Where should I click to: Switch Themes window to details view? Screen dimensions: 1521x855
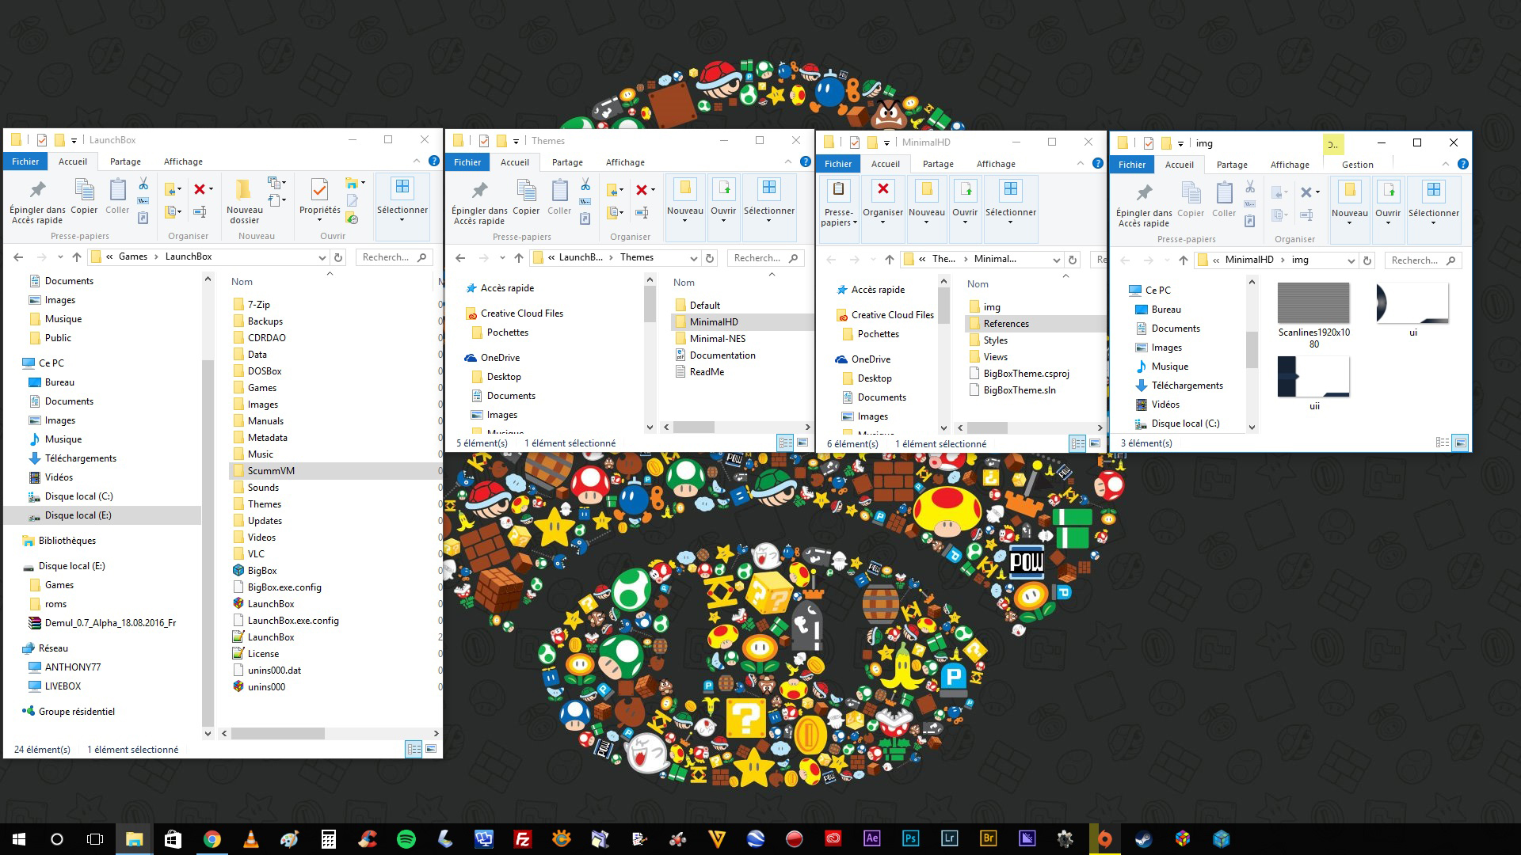pos(785,443)
